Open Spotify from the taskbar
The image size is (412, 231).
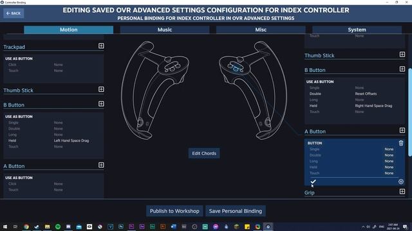[x=58, y=227]
